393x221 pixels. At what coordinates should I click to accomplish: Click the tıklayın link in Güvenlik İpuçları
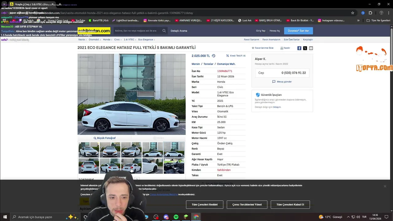[x=277, y=107]
